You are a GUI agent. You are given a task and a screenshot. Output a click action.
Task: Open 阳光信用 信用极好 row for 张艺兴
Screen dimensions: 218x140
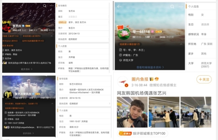83,39
